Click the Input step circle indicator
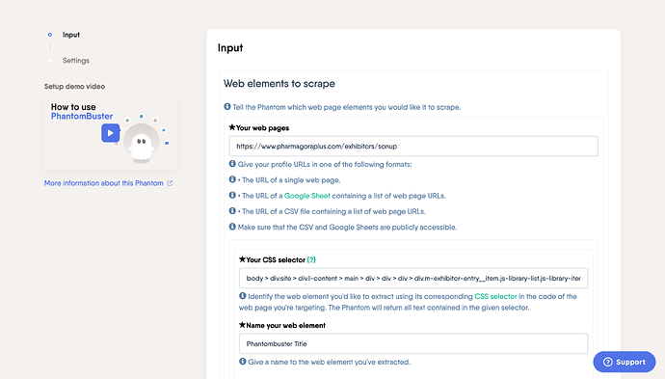 tap(50, 35)
